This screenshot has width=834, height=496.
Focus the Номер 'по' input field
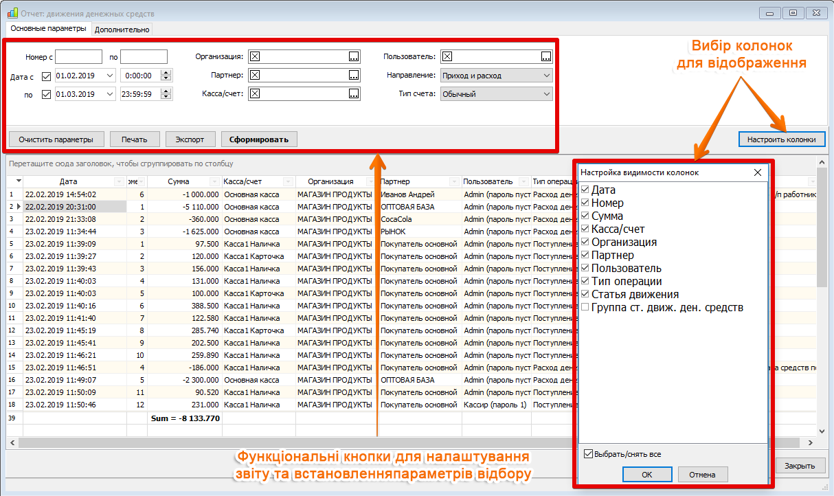(x=144, y=57)
